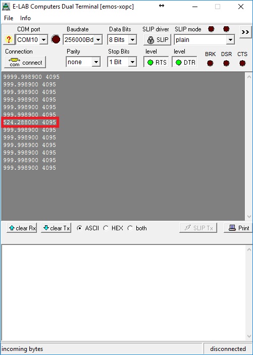The height and width of the screenshot is (355, 253).
Task: Open the Parity dropdown set to none
Action: pyautogui.click(x=96, y=62)
